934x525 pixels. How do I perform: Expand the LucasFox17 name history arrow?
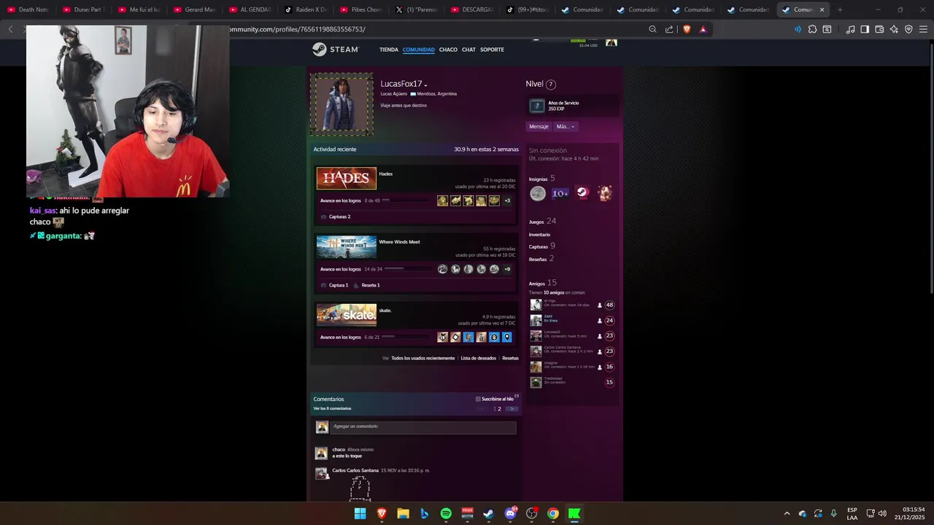click(425, 85)
